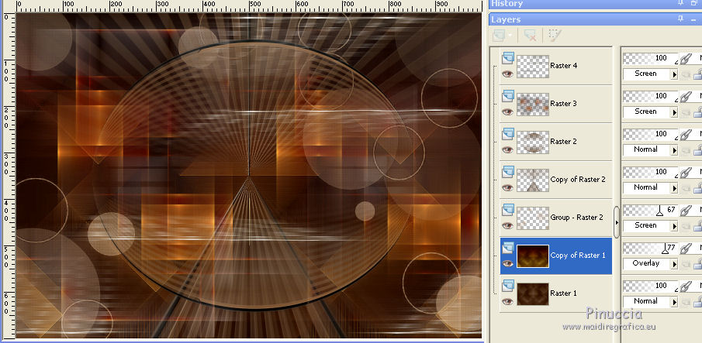Image resolution: width=702 pixels, height=343 pixels.
Task: Hide the Copy of Raster 1 layer
Action: (x=508, y=264)
